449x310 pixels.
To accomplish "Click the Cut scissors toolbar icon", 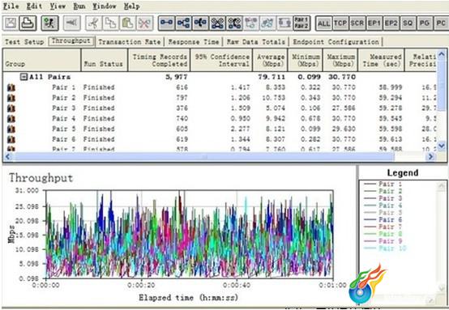I will (94, 23).
